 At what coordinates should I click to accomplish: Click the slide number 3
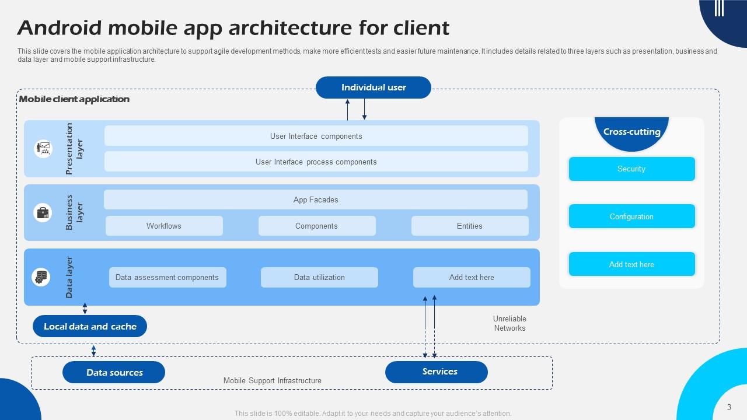pos(728,405)
